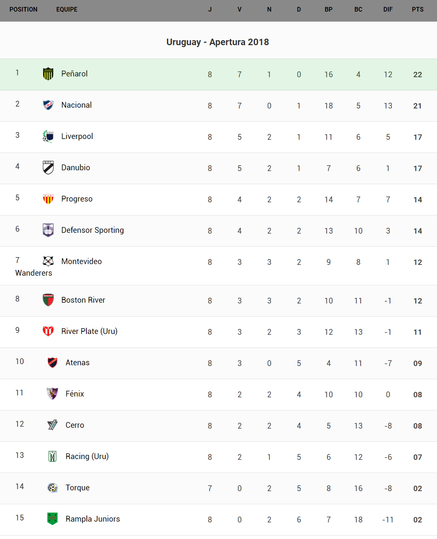Click the Uruguay - Apertura 2018 title
Screen dimensions: 437x539
(x=218, y=42)
